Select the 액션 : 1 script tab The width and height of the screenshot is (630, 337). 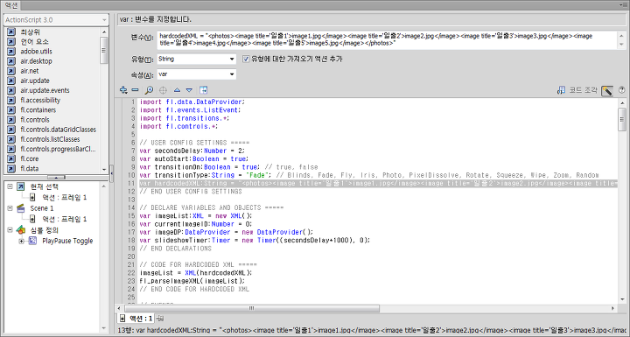(136, 319)
